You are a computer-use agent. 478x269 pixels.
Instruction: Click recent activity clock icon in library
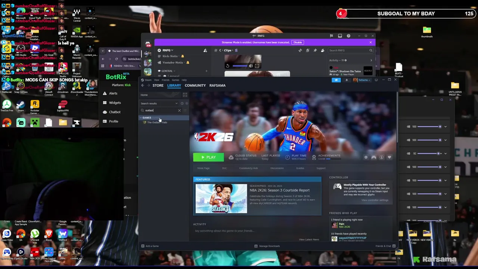182,103
